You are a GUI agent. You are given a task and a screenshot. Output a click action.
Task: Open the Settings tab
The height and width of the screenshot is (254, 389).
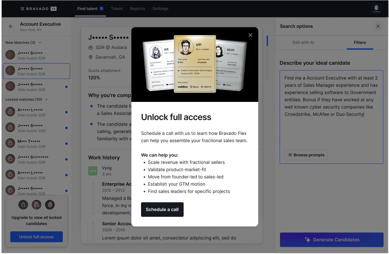160,8
